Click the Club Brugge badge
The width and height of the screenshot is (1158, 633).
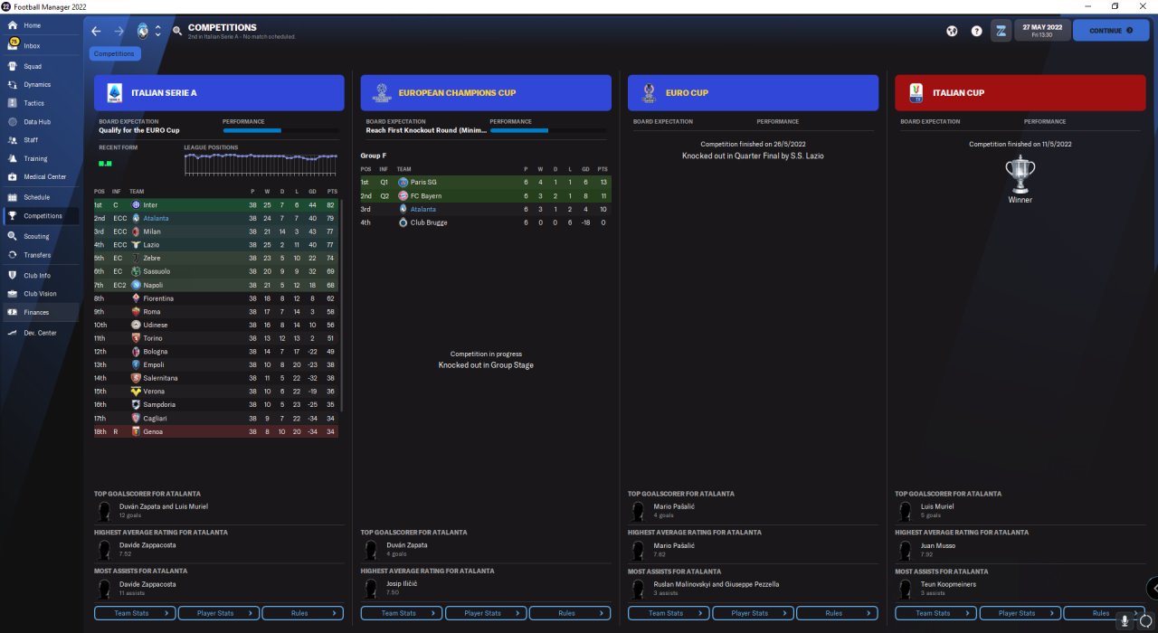coord(403,222)
